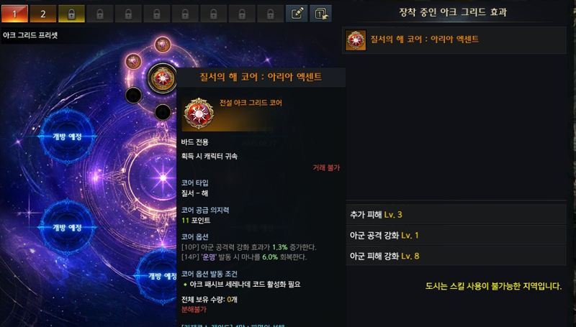This screenshot has height=327, width=576.
Task: Open the preset edit pencil icon
Action: click(x=297, y=14)
